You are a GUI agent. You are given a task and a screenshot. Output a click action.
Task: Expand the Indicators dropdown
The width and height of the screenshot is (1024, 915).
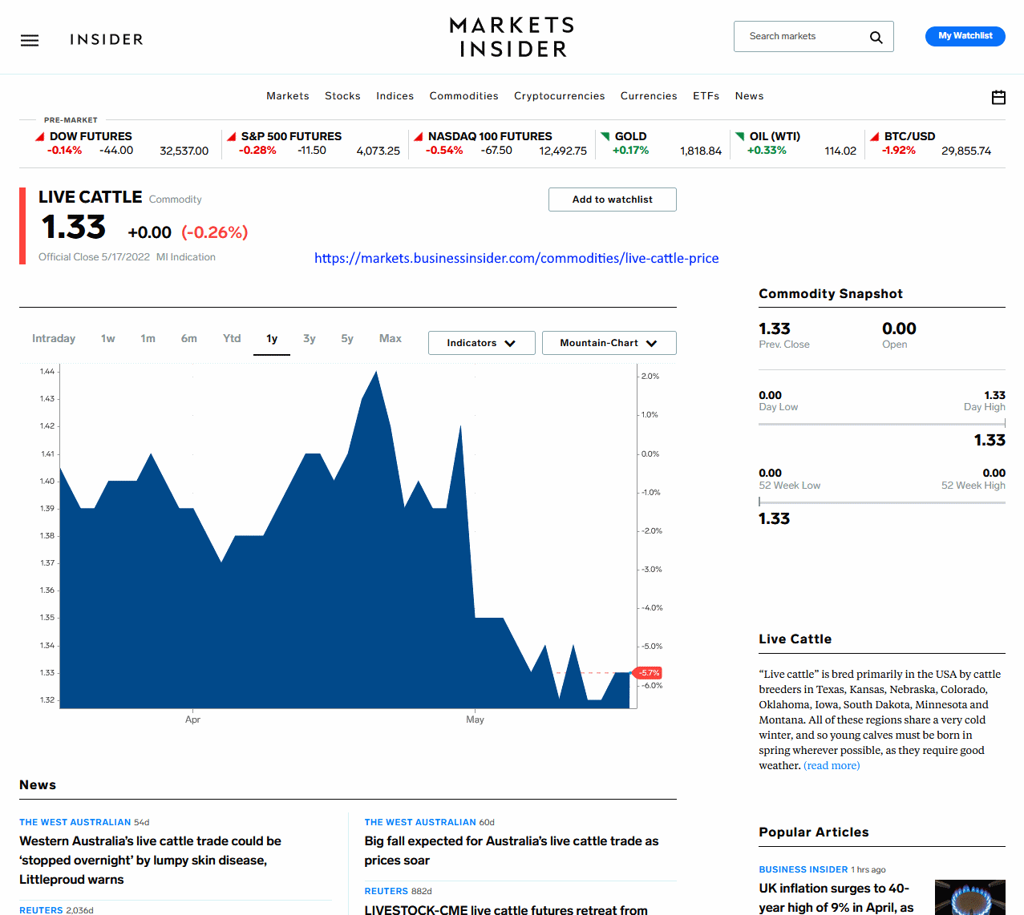point(481,343)
